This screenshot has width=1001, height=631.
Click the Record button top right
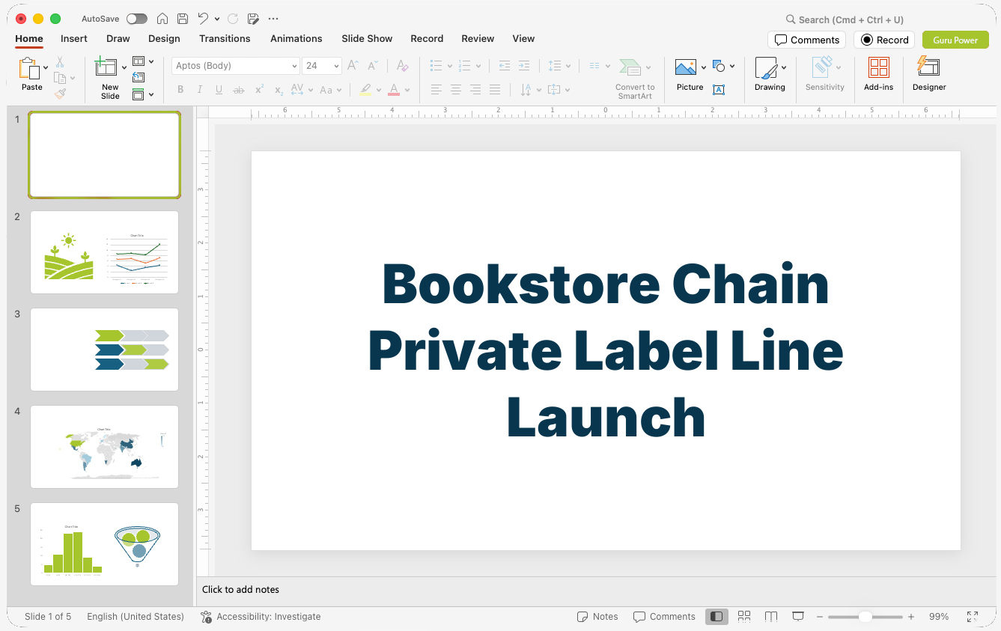[x=884, y=40]
